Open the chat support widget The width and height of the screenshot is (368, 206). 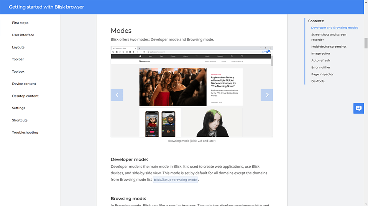coord(359,109)
